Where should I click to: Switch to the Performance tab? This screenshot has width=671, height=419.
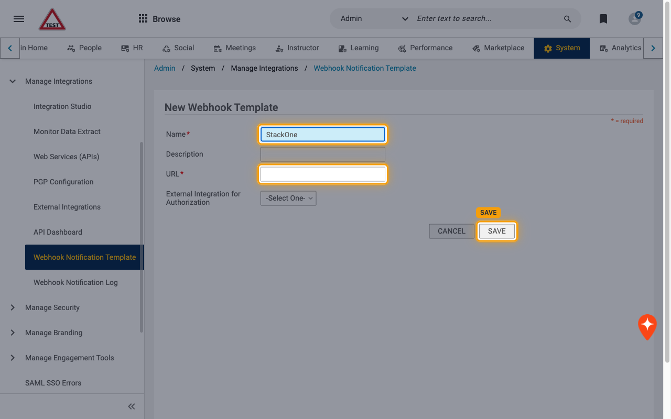(425, 48)
